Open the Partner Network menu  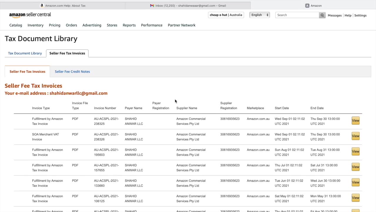click(x=182, y=25)
